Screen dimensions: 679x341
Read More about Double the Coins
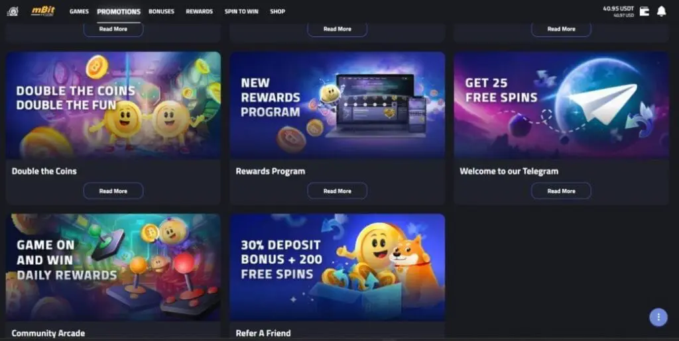point(113,191)
